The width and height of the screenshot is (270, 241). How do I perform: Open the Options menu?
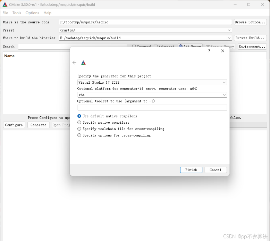(32, 13)
